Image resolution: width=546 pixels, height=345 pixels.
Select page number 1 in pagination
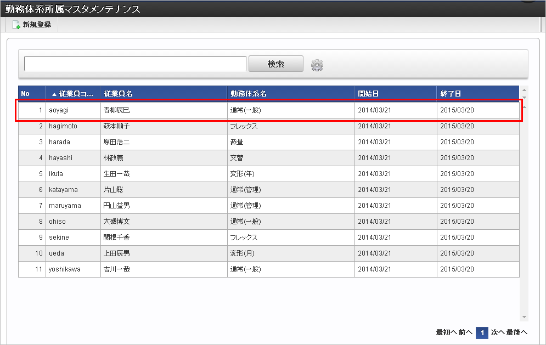[482, 332]
